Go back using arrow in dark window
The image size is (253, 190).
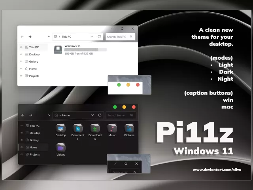point(23,115)
